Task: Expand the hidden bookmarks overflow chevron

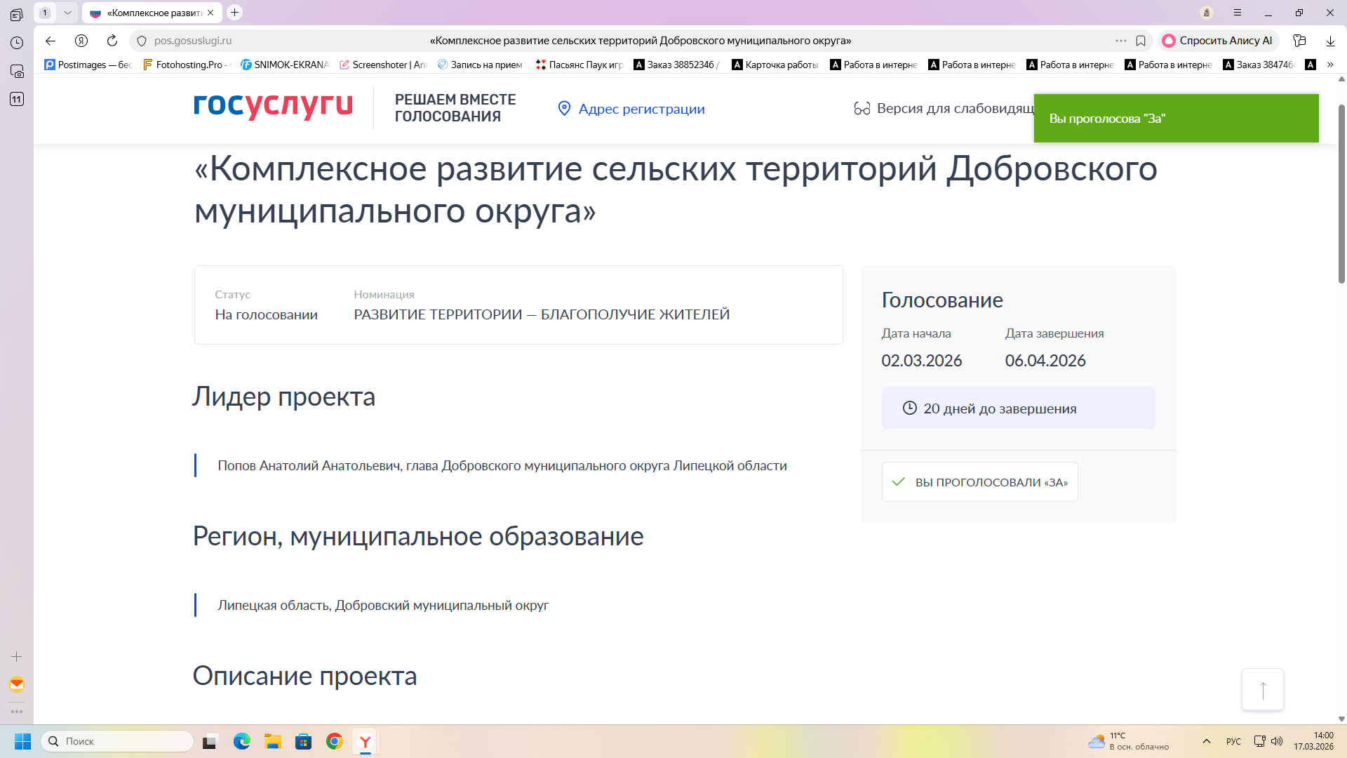Action: [x=1330, y=65]
